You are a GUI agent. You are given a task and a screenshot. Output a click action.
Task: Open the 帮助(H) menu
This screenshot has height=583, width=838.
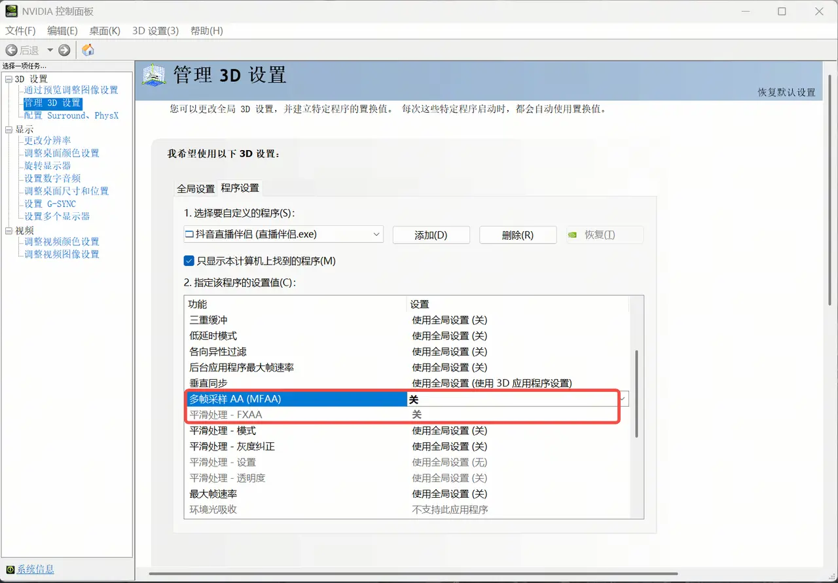pos(206,31)
